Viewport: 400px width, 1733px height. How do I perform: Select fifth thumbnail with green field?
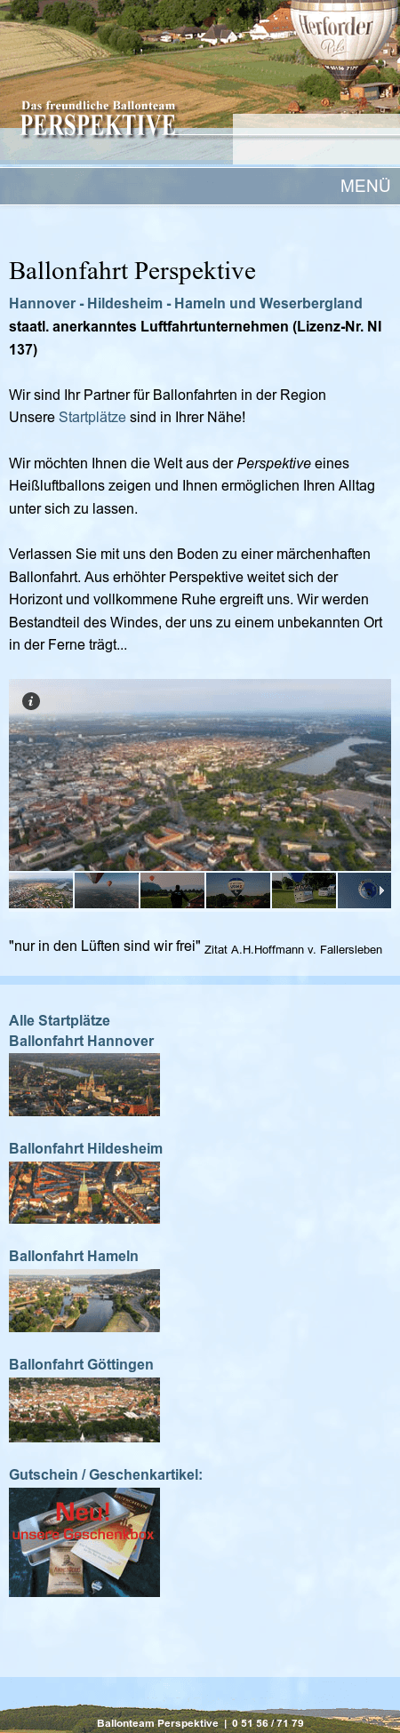[x=304, y=890]
